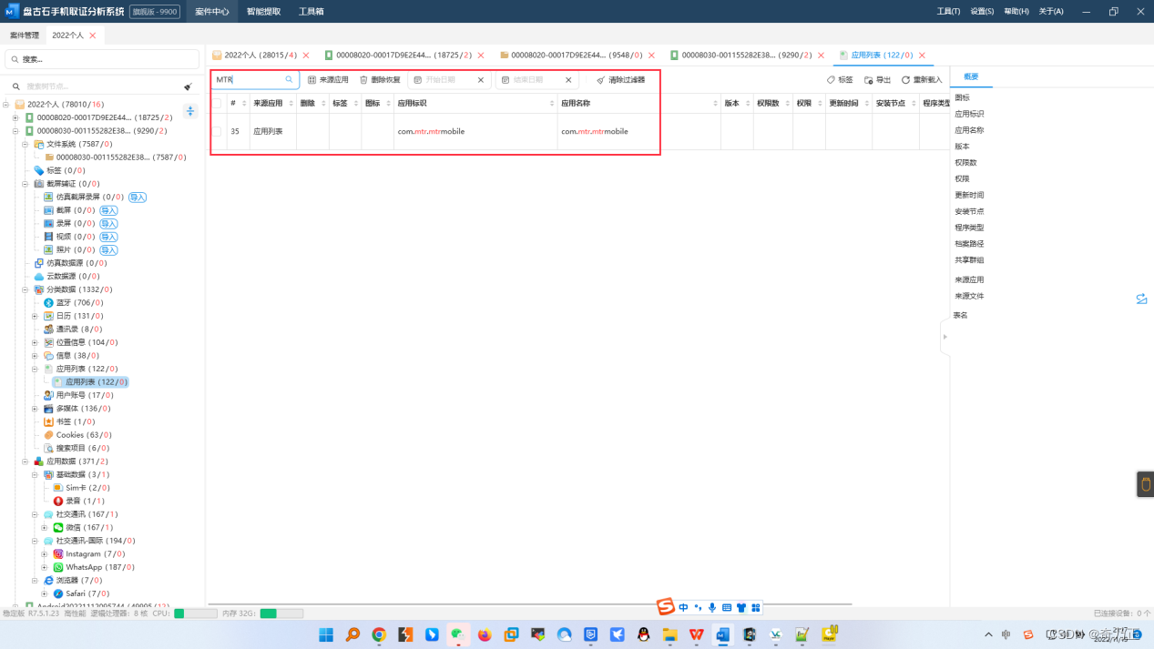Check the box for row 35

coord(217,131)
